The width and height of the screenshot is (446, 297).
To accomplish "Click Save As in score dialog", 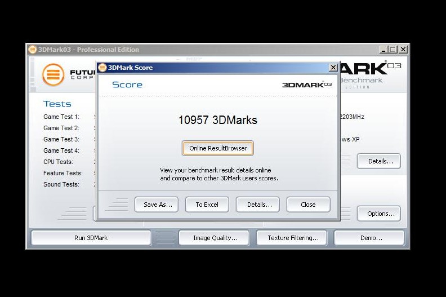I will pyautogui.click(x=157, y=205).
